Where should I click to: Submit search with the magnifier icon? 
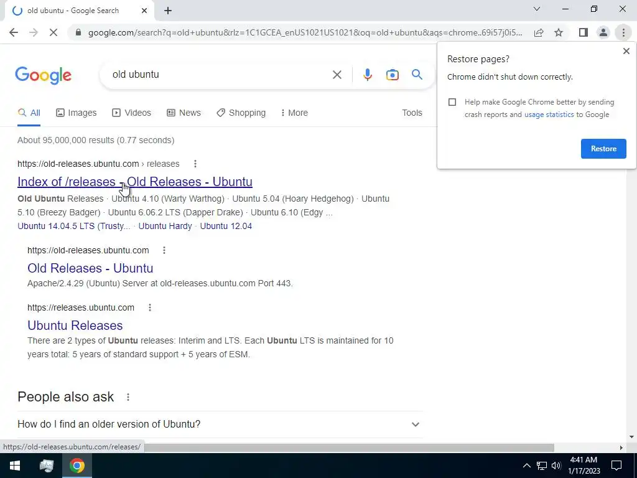[x=417, y=75]
